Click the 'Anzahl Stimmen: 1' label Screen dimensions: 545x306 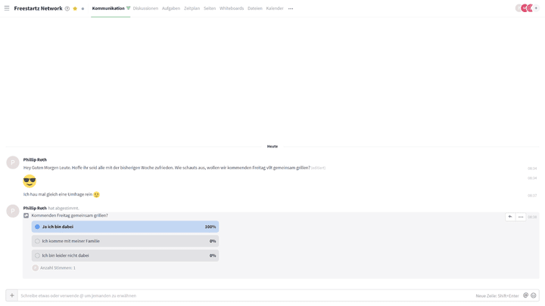coord(58,267)
